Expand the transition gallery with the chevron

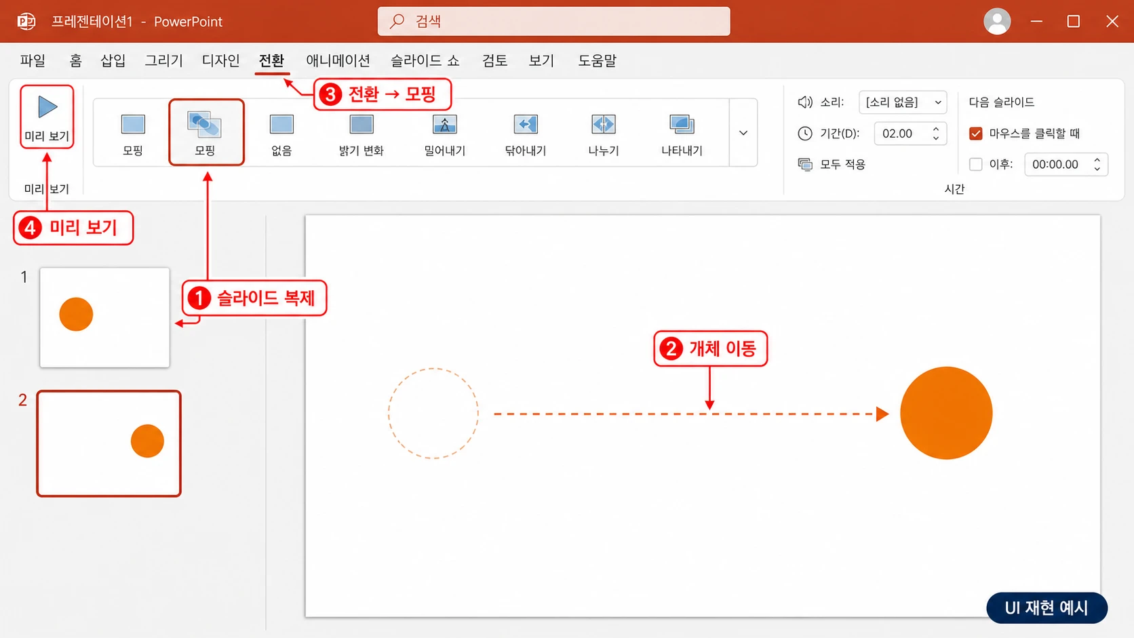[743, 133]
